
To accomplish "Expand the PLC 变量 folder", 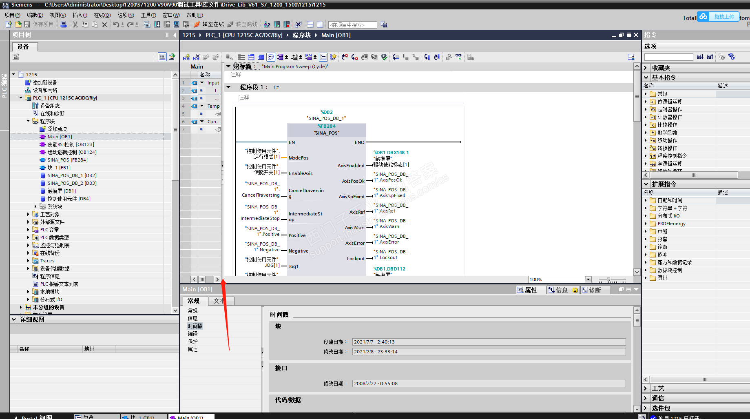I will (x=28, y=230).
